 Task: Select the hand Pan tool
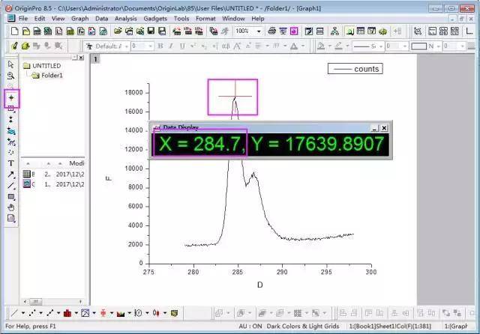tap(11, 207)
